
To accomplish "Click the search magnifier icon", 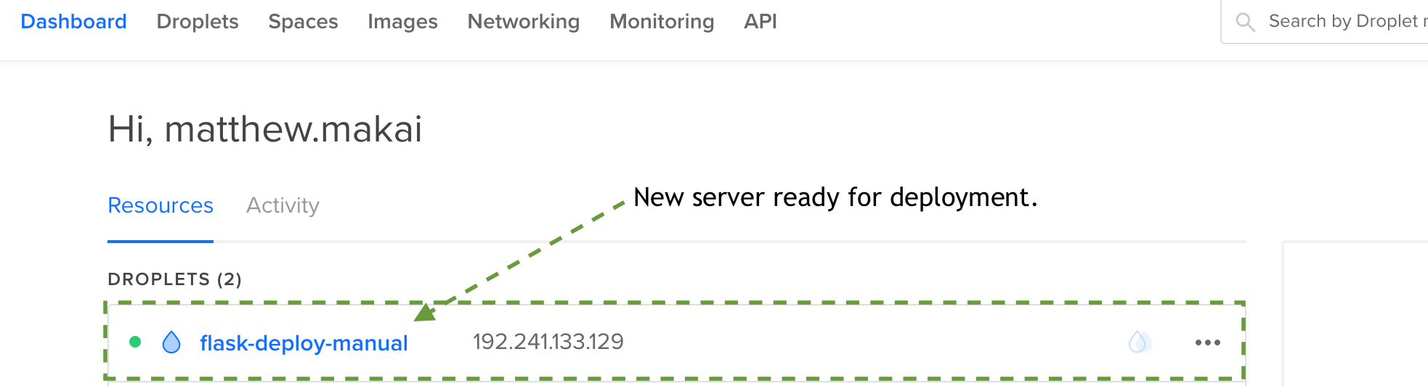I will (x=1245, y=22).
